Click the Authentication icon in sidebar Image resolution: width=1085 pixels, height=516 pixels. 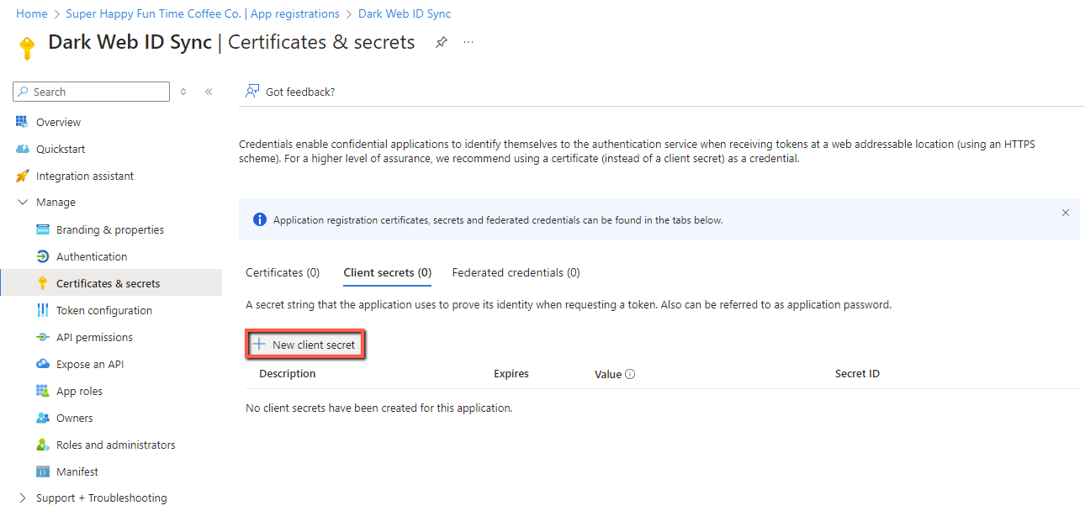43,257
